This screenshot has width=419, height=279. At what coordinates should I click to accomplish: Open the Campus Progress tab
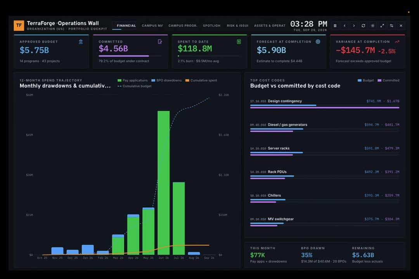point(182,26)
